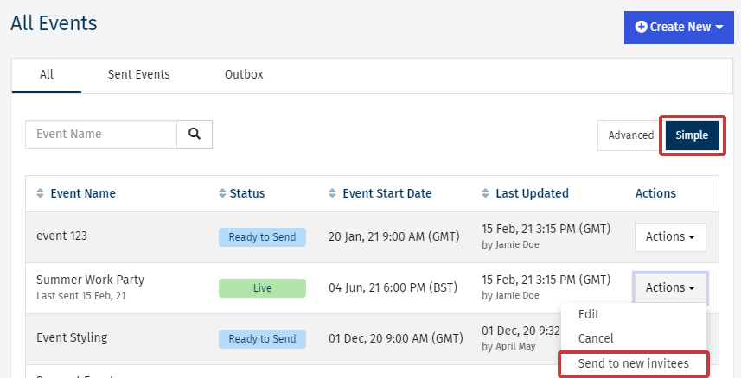Click the Live status badge
The height and width of the screenshot is (378, 741).
(262, 288)
